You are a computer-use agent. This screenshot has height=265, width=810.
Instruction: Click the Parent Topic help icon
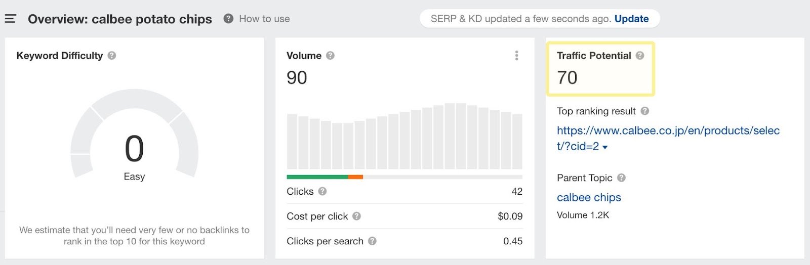[621, 178]
